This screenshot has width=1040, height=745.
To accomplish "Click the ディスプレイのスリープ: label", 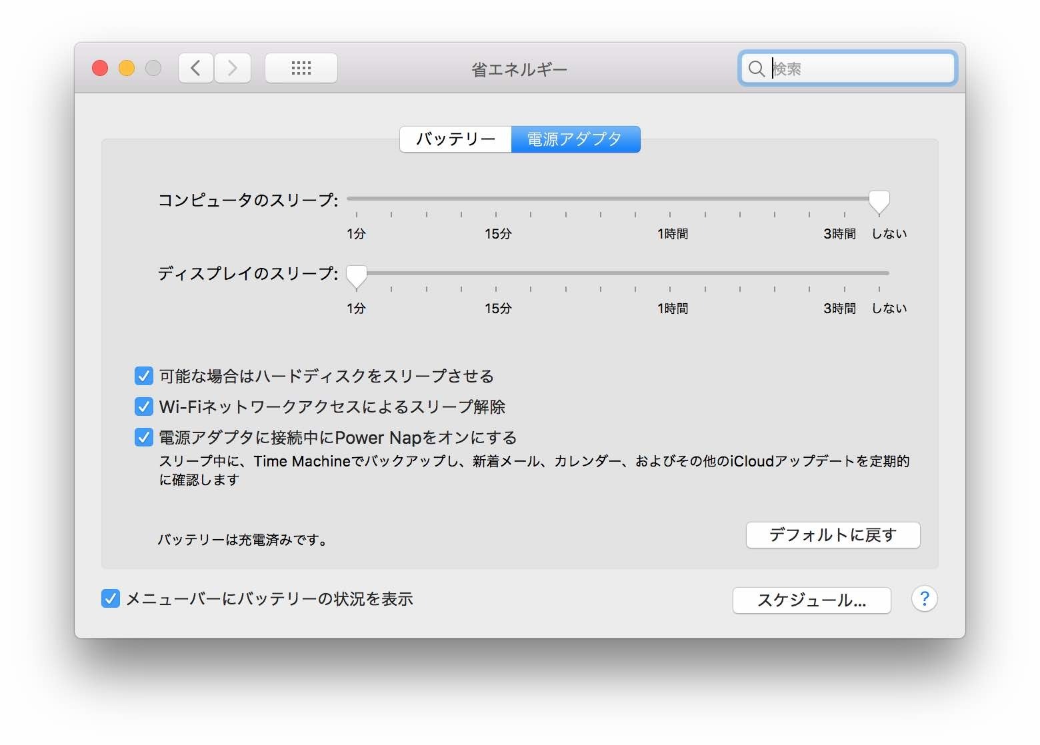I will pos(248,274).
